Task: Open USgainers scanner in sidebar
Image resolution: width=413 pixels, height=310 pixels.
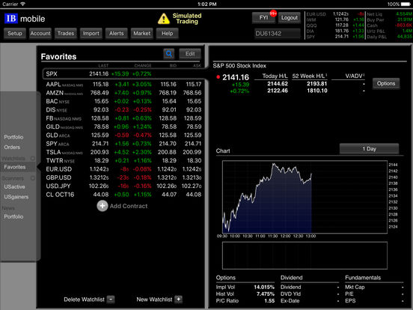Action: (16, 197)
